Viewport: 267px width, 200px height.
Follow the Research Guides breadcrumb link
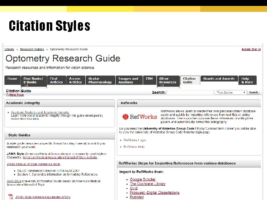coord(32,49)
